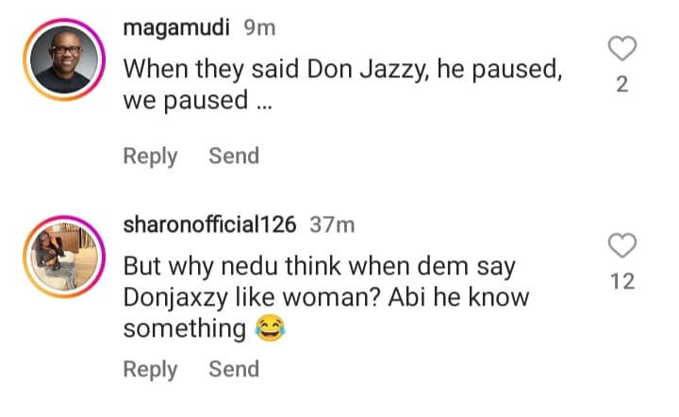Click the sharonofficial126 username

[x=210, y=225]
